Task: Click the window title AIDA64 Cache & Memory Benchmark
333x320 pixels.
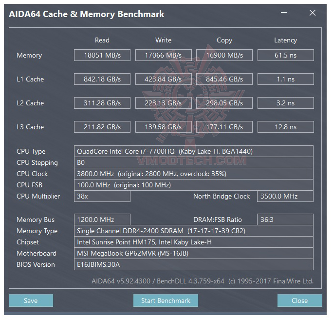Action: (87, 14)
